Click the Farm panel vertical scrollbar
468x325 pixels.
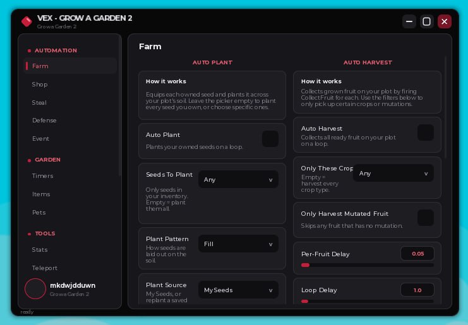[x=446, y=107]
